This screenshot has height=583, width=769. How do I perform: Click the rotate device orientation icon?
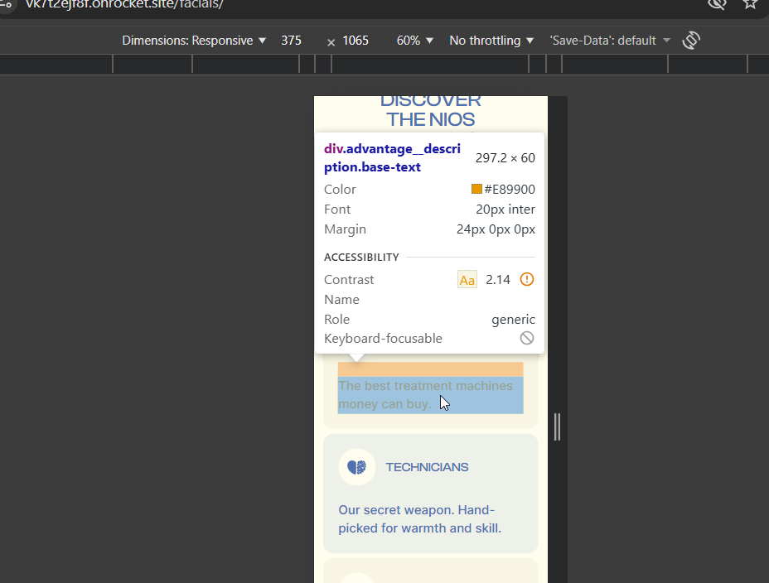tap(691, 41)
